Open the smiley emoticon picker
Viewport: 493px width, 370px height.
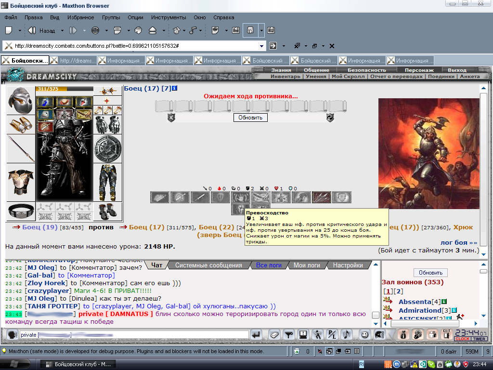pyautogui.click(x=364, y=335)
